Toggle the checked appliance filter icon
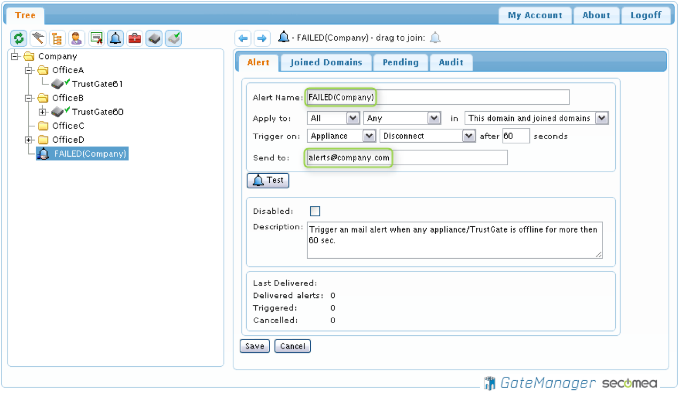 point(173,38)
